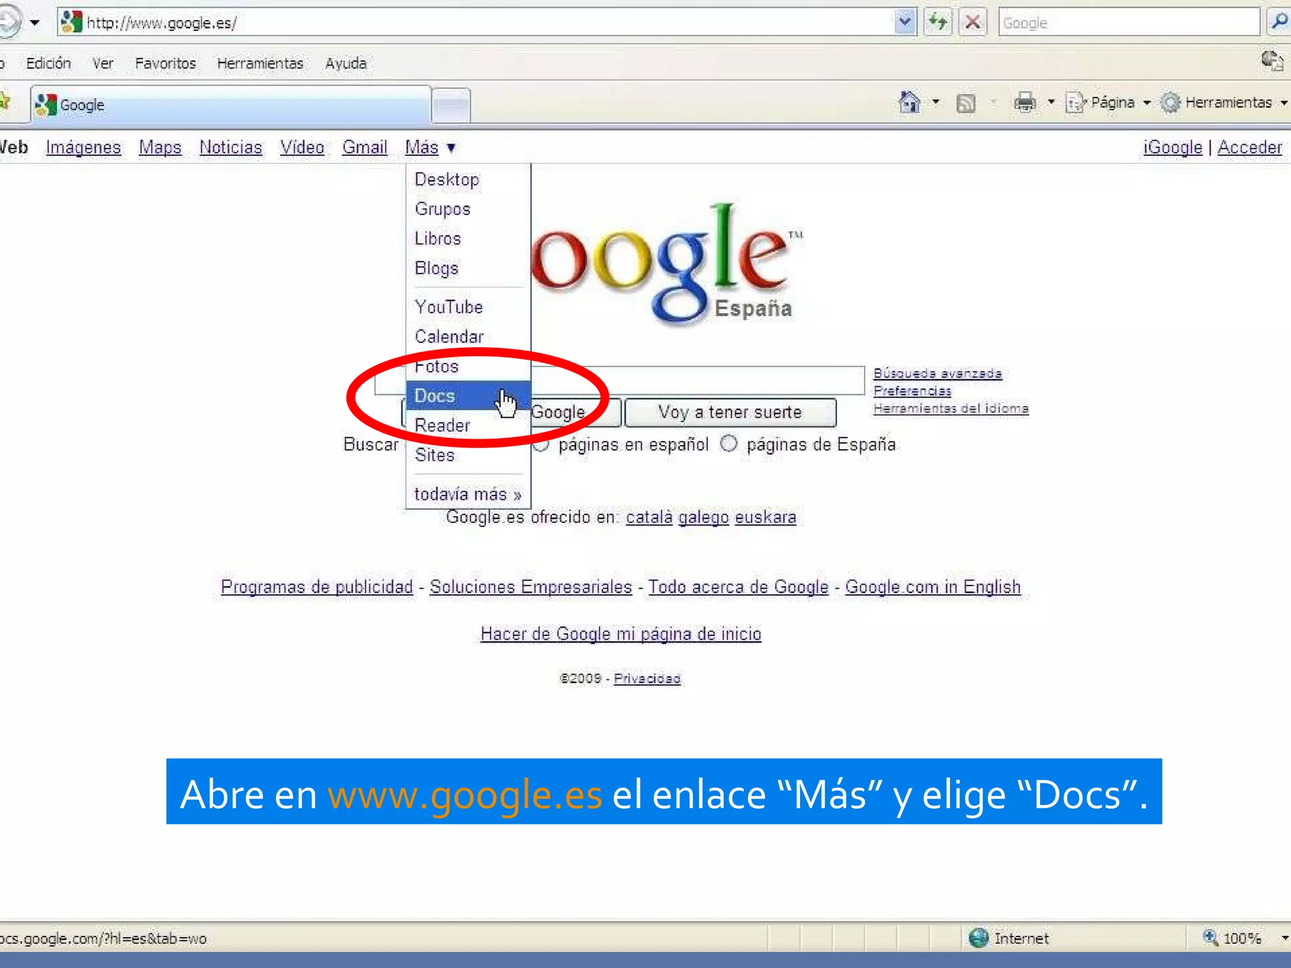Open the Favoritos menu

tap(165, 63)
